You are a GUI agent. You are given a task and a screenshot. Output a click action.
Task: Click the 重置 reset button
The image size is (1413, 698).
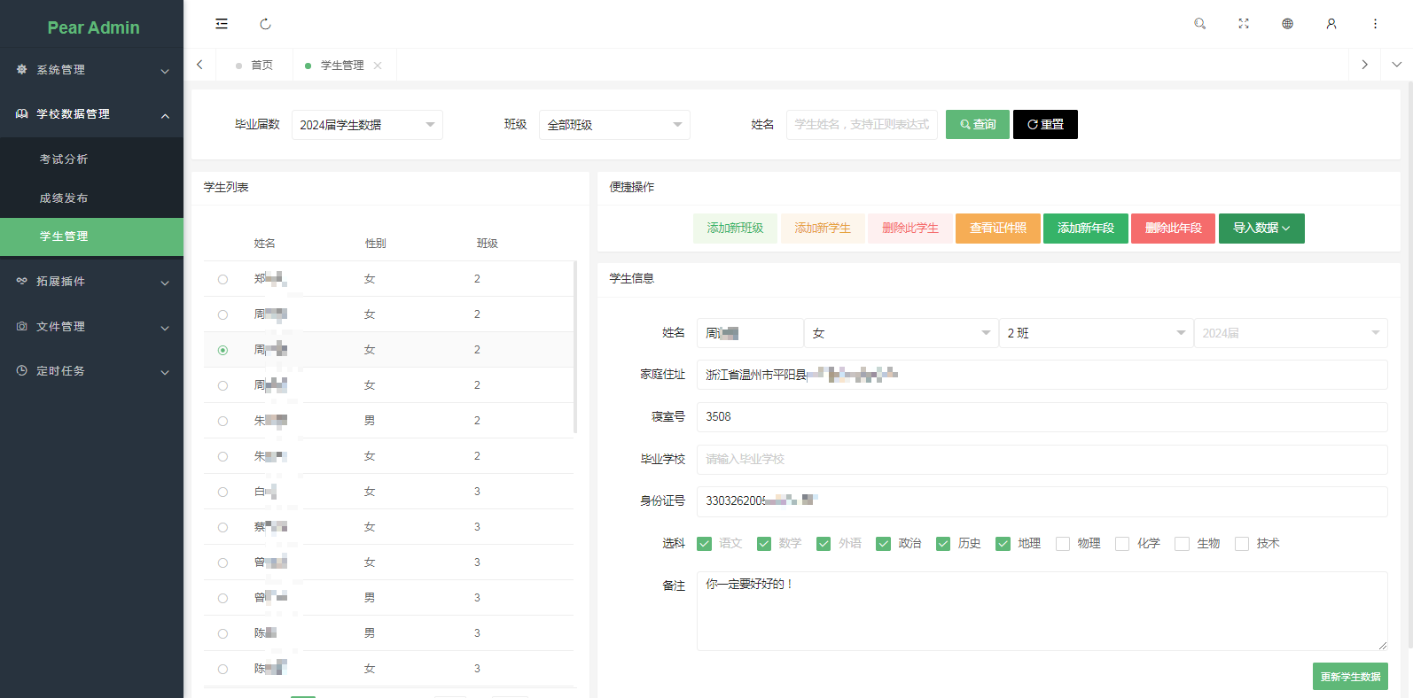(1045, 125)
